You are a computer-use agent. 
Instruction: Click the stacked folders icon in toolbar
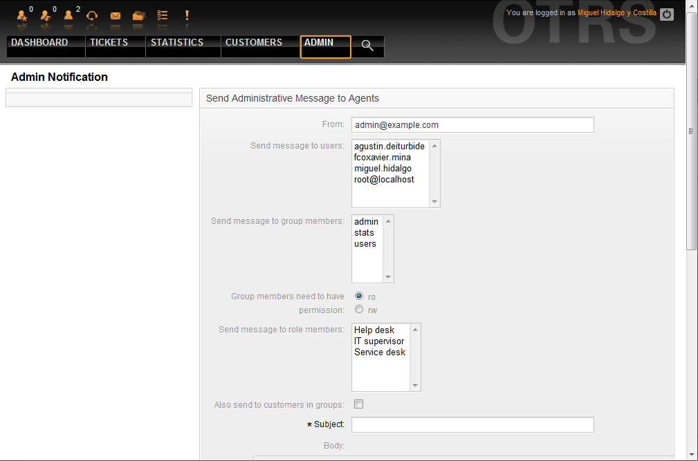coord(139,15)
